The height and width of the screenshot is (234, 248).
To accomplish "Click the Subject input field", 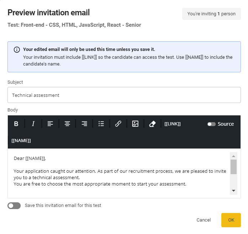I will click(124, 95).
